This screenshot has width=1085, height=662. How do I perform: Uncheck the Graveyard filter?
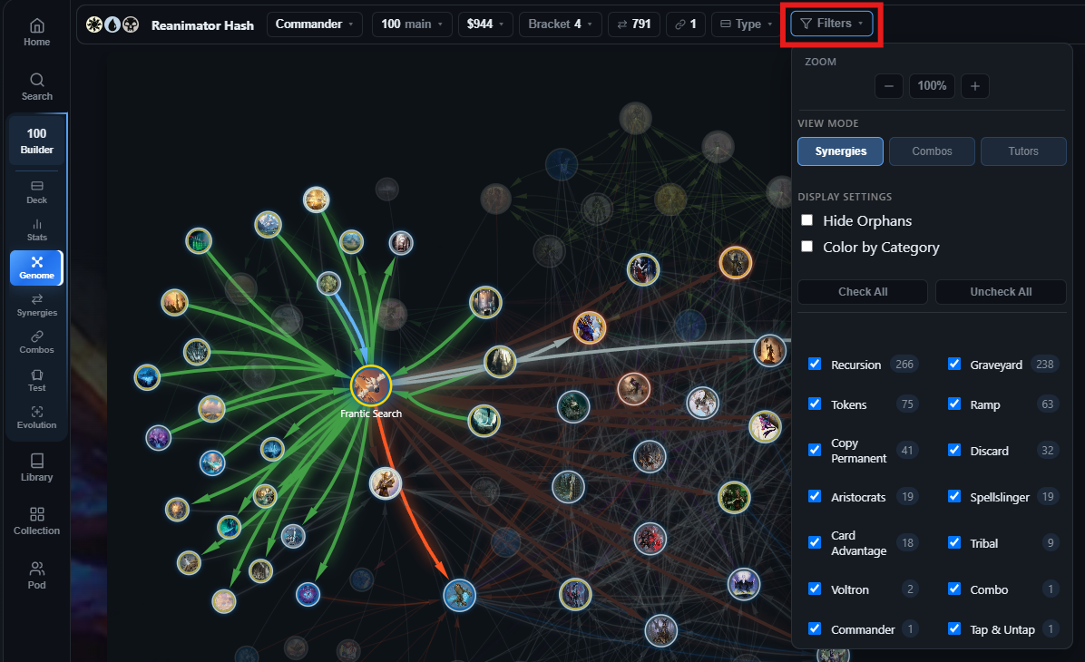click(954, 364)
